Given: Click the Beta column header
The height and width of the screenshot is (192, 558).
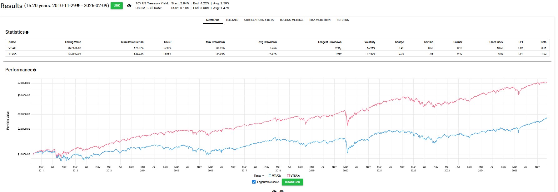Looking at the screenshot, I should point(544,42).
